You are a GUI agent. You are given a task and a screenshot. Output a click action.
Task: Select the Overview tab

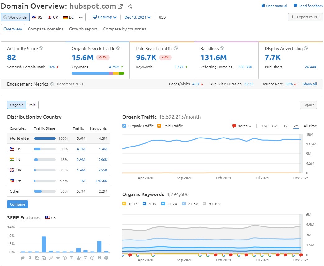click(13, 29)
